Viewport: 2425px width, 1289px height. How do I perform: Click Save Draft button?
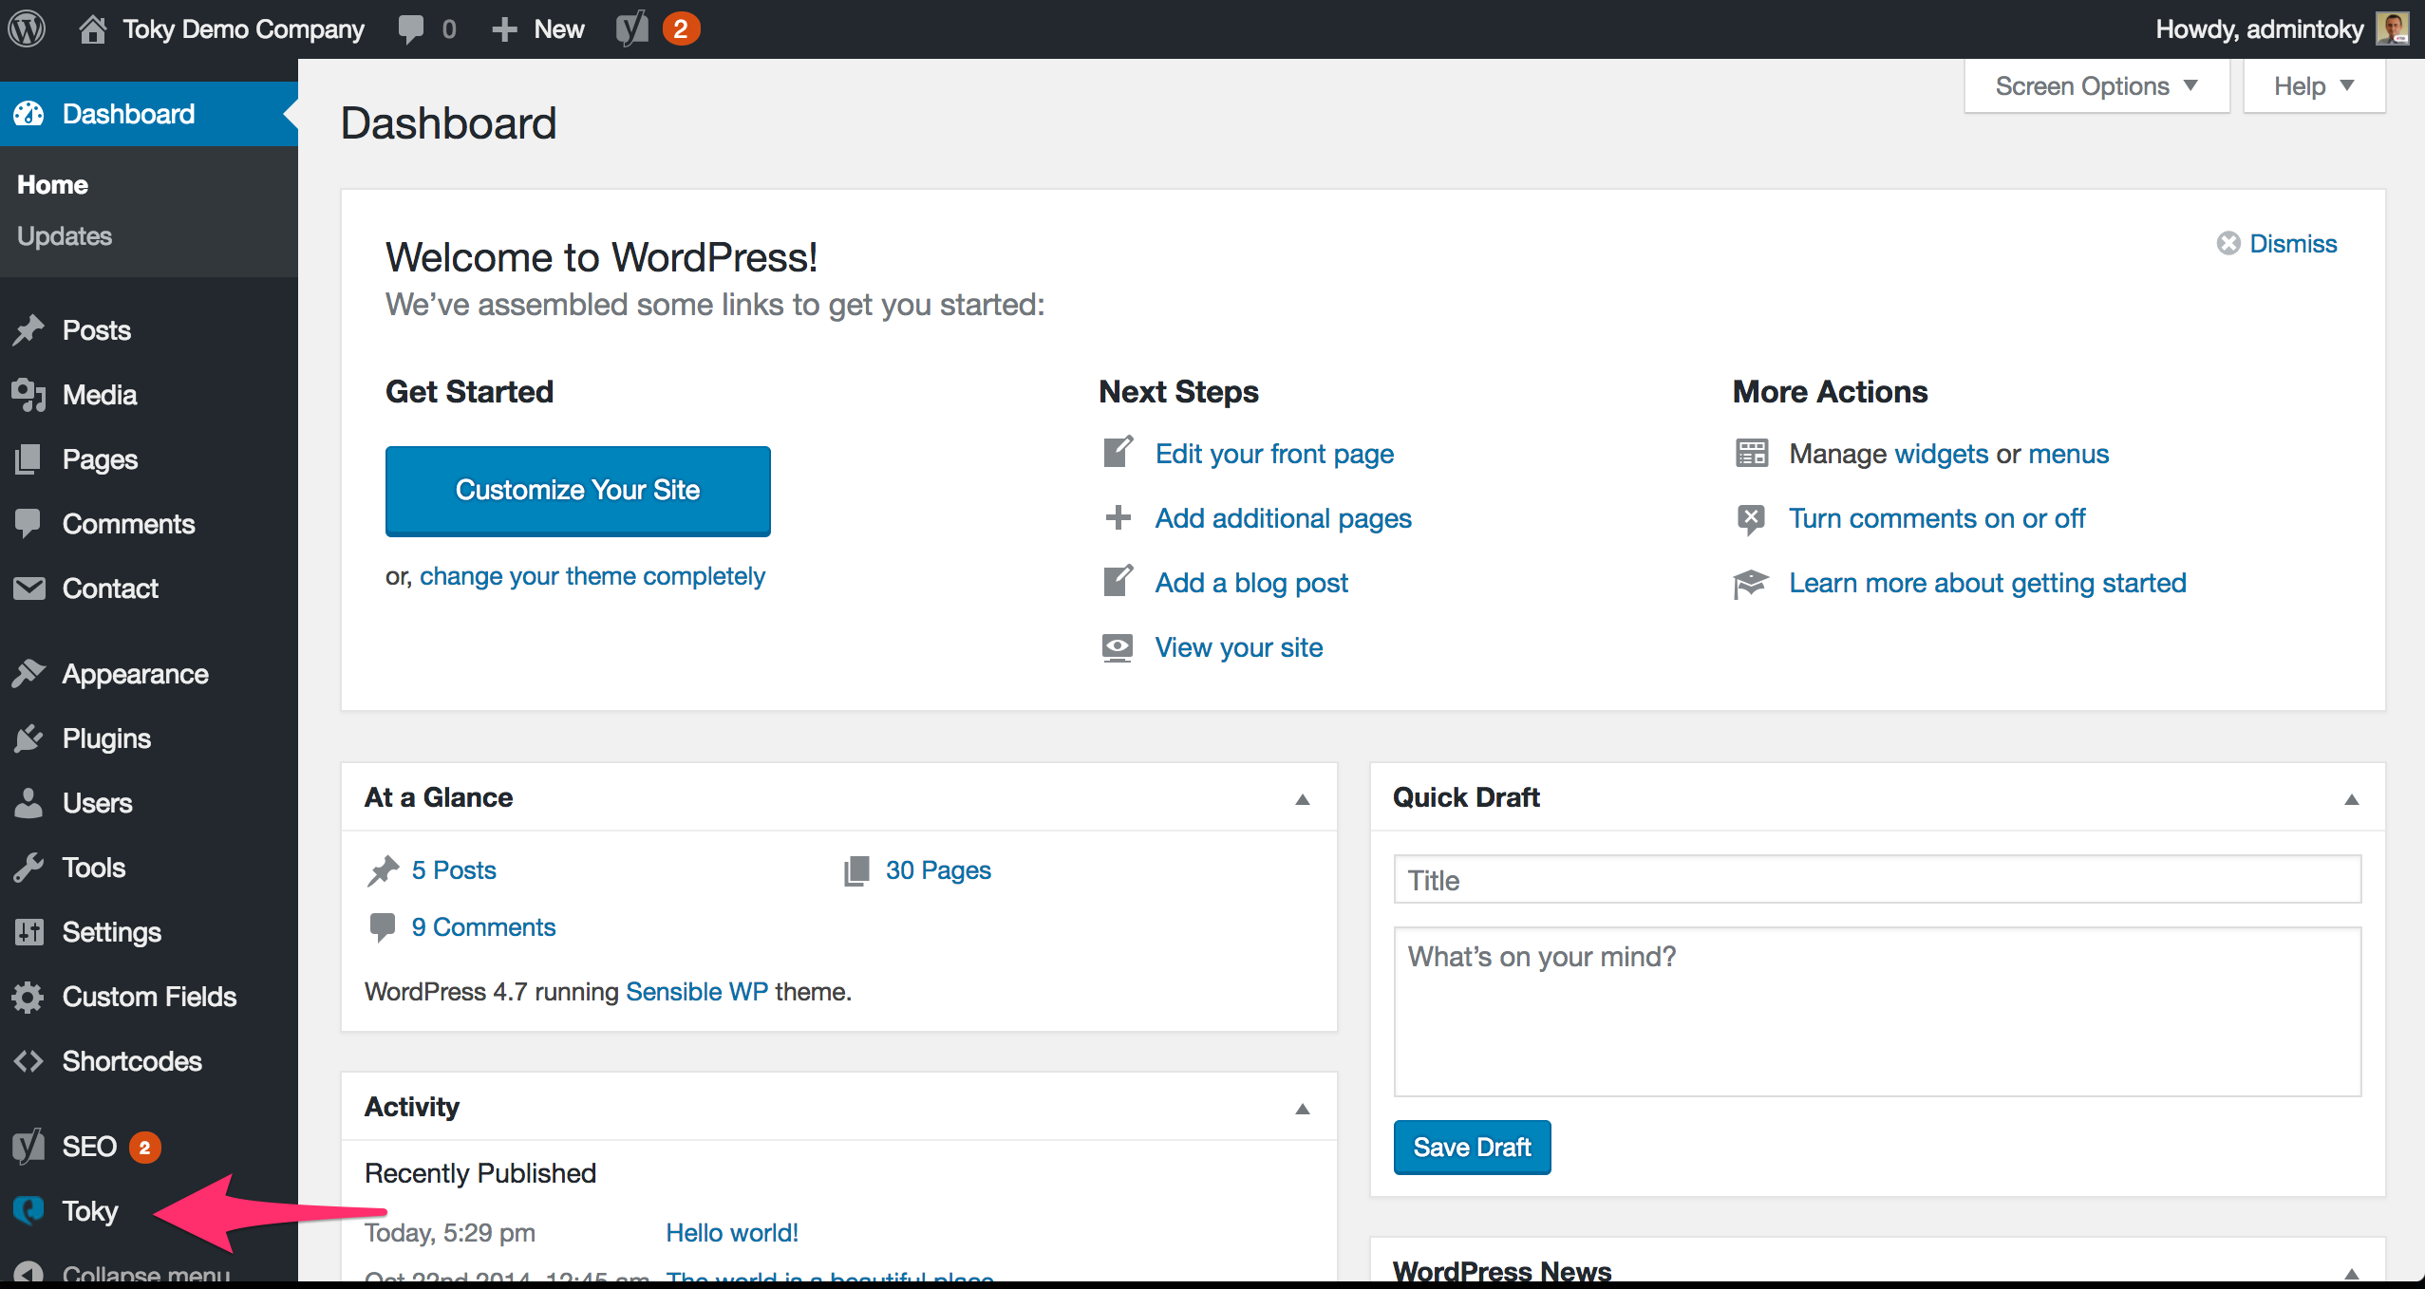coord(1473,1147)
